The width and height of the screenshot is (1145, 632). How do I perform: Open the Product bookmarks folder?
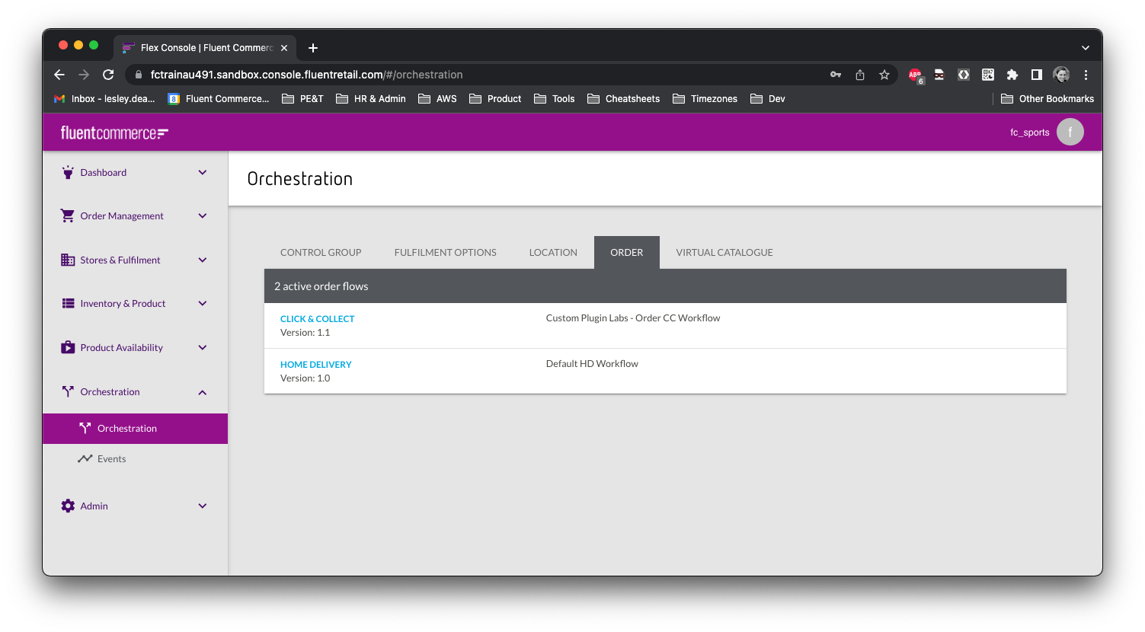495,98
